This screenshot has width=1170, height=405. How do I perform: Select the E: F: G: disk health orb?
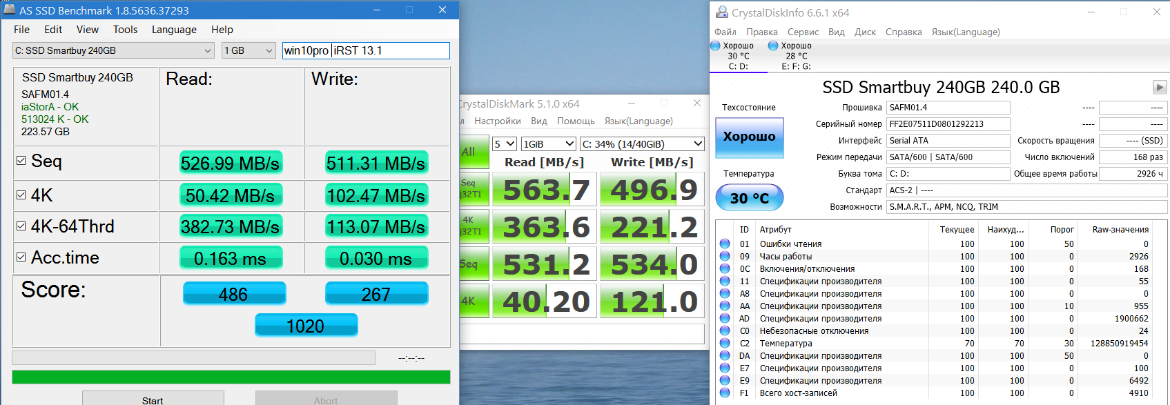[773, 46]
